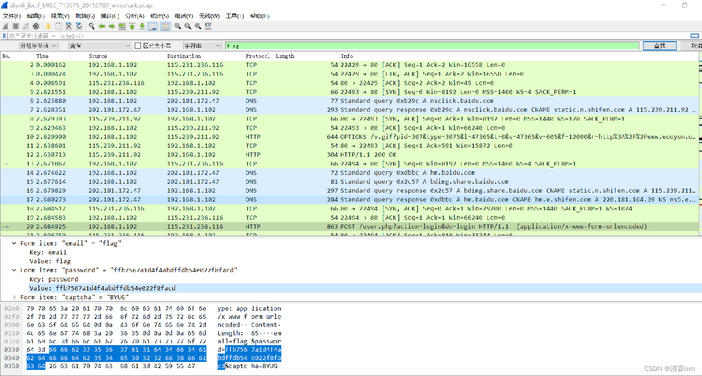Sort by the No. column header
The height and width of the screenshot is (376, 702).
pyautogui.click(x=7, y=56)
